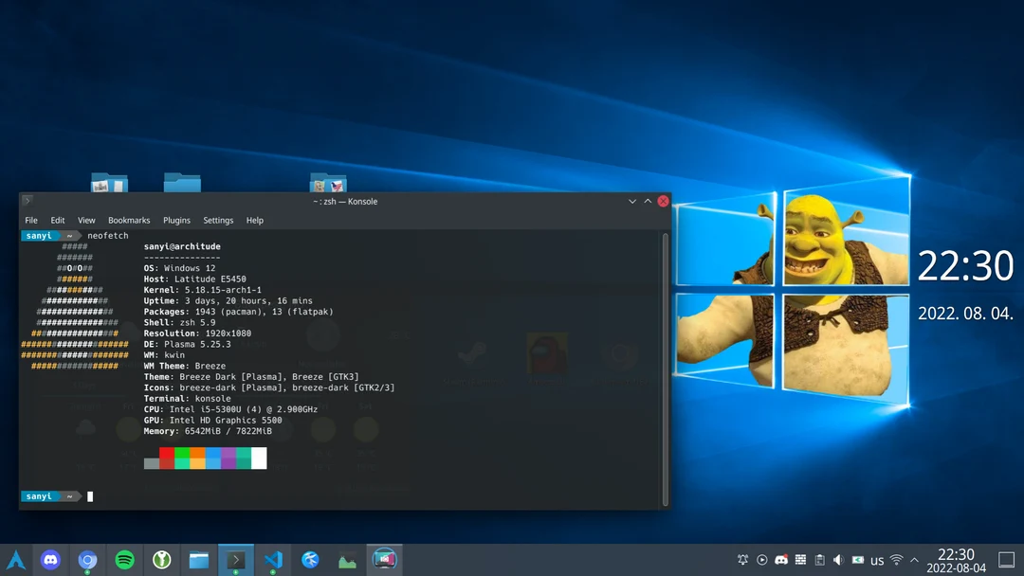Screen dimensions: 1024x576
Task: Expand hidden system tray icons with the chevron
Action: [914, 560]
